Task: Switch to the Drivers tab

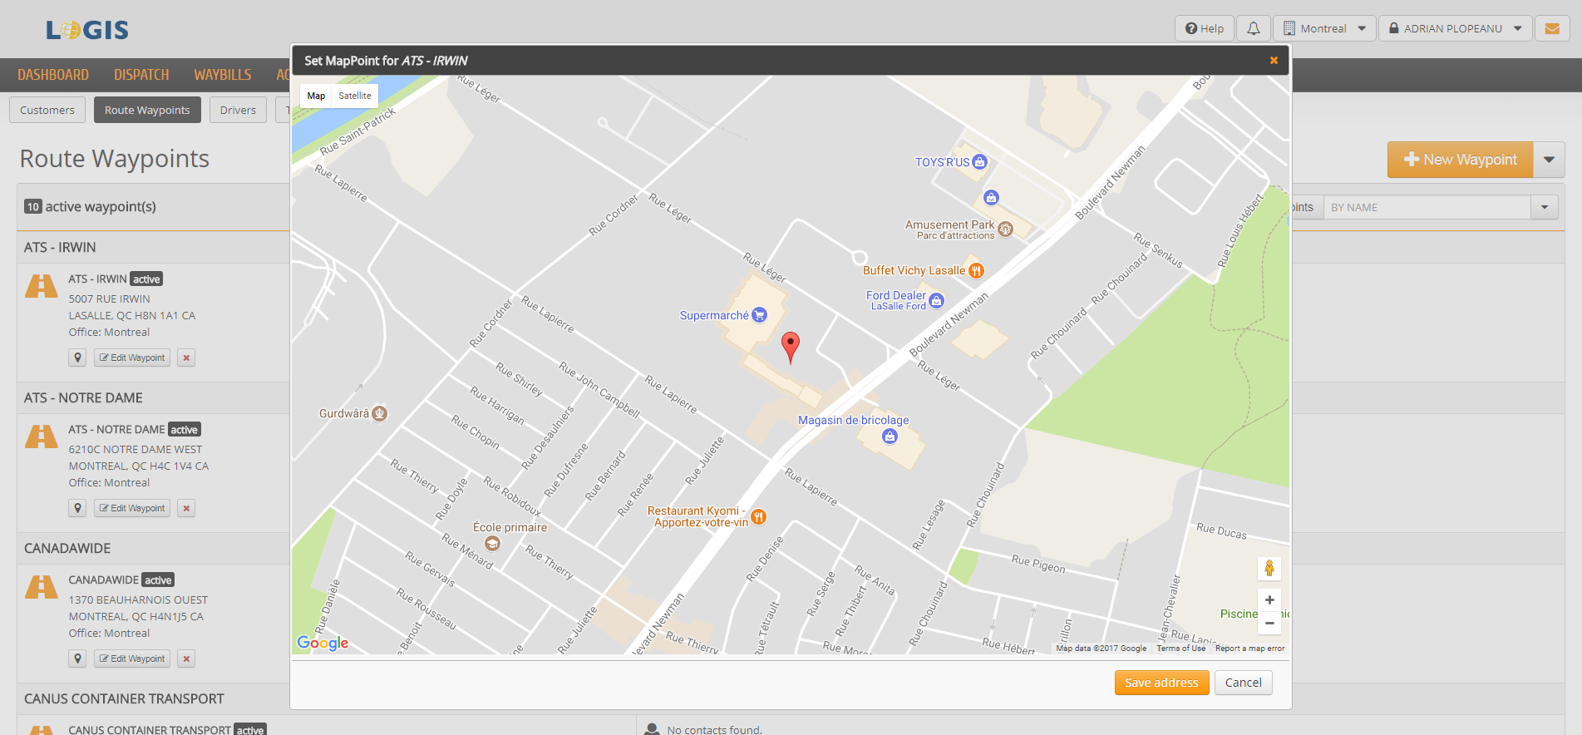Action: pos(238,110)
